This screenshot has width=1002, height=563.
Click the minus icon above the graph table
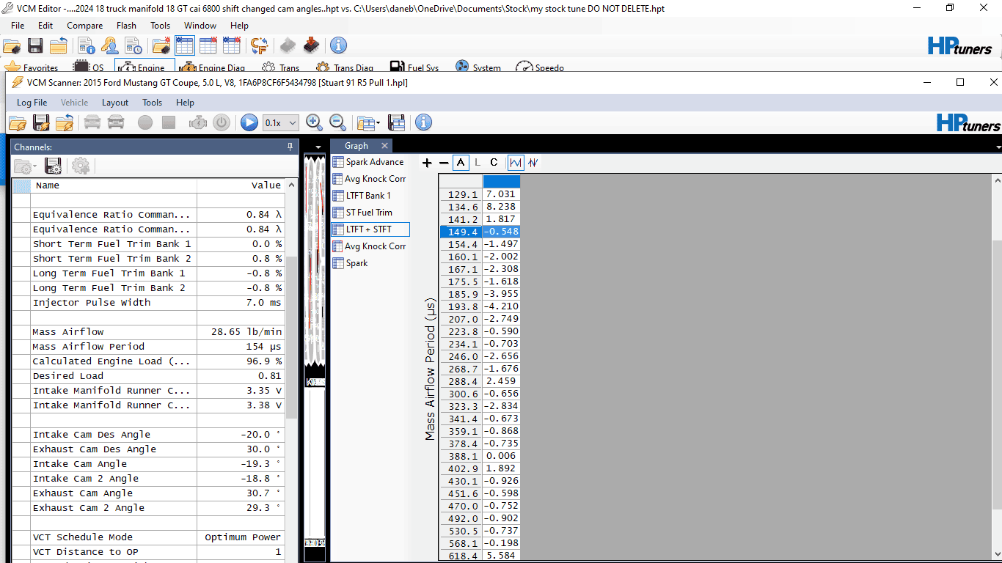click(x=443, y=163)
